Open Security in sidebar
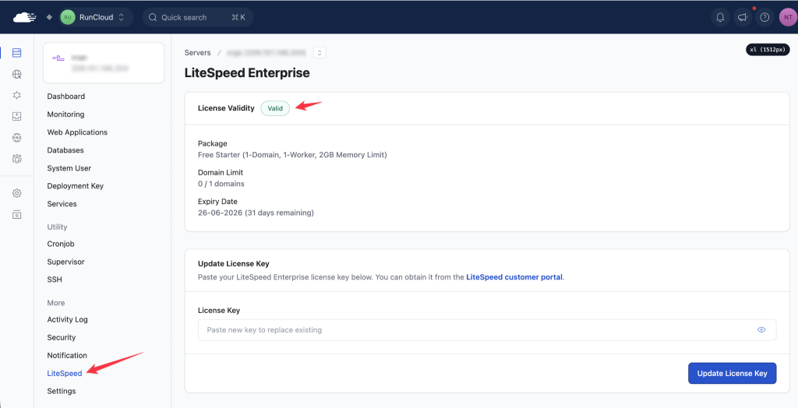The image size is (798, 408). pos(61,337)
